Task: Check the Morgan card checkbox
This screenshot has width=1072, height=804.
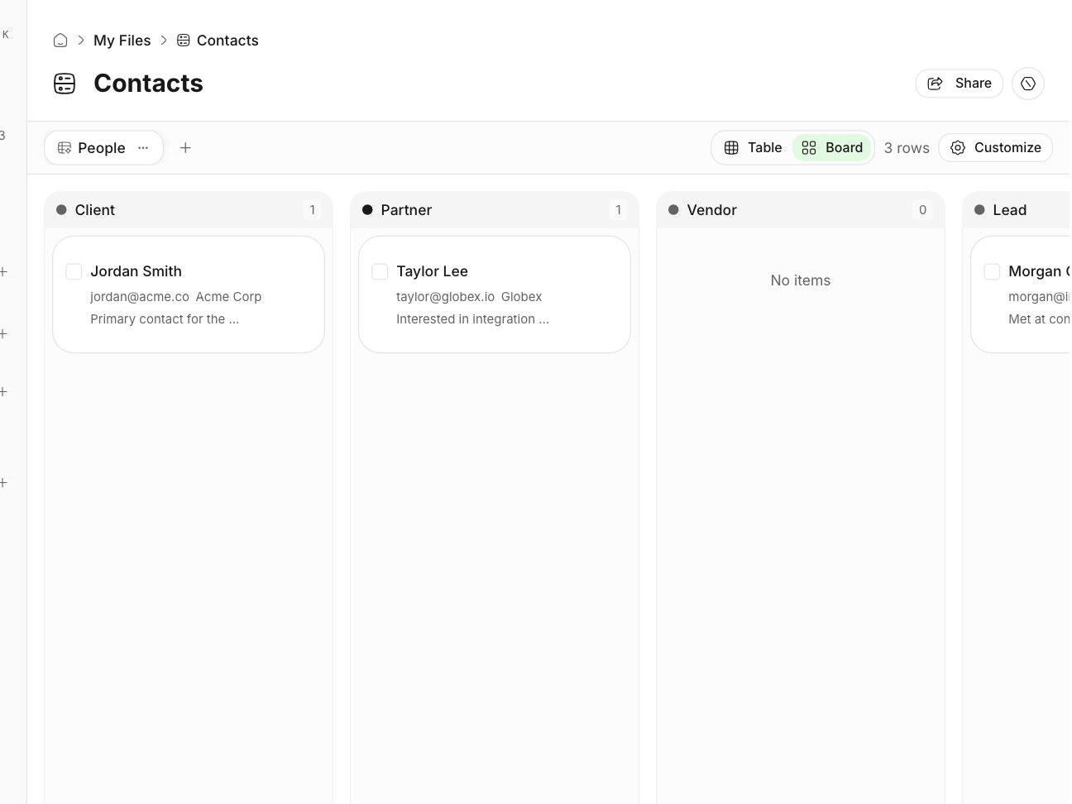Action: pos(992,271)
